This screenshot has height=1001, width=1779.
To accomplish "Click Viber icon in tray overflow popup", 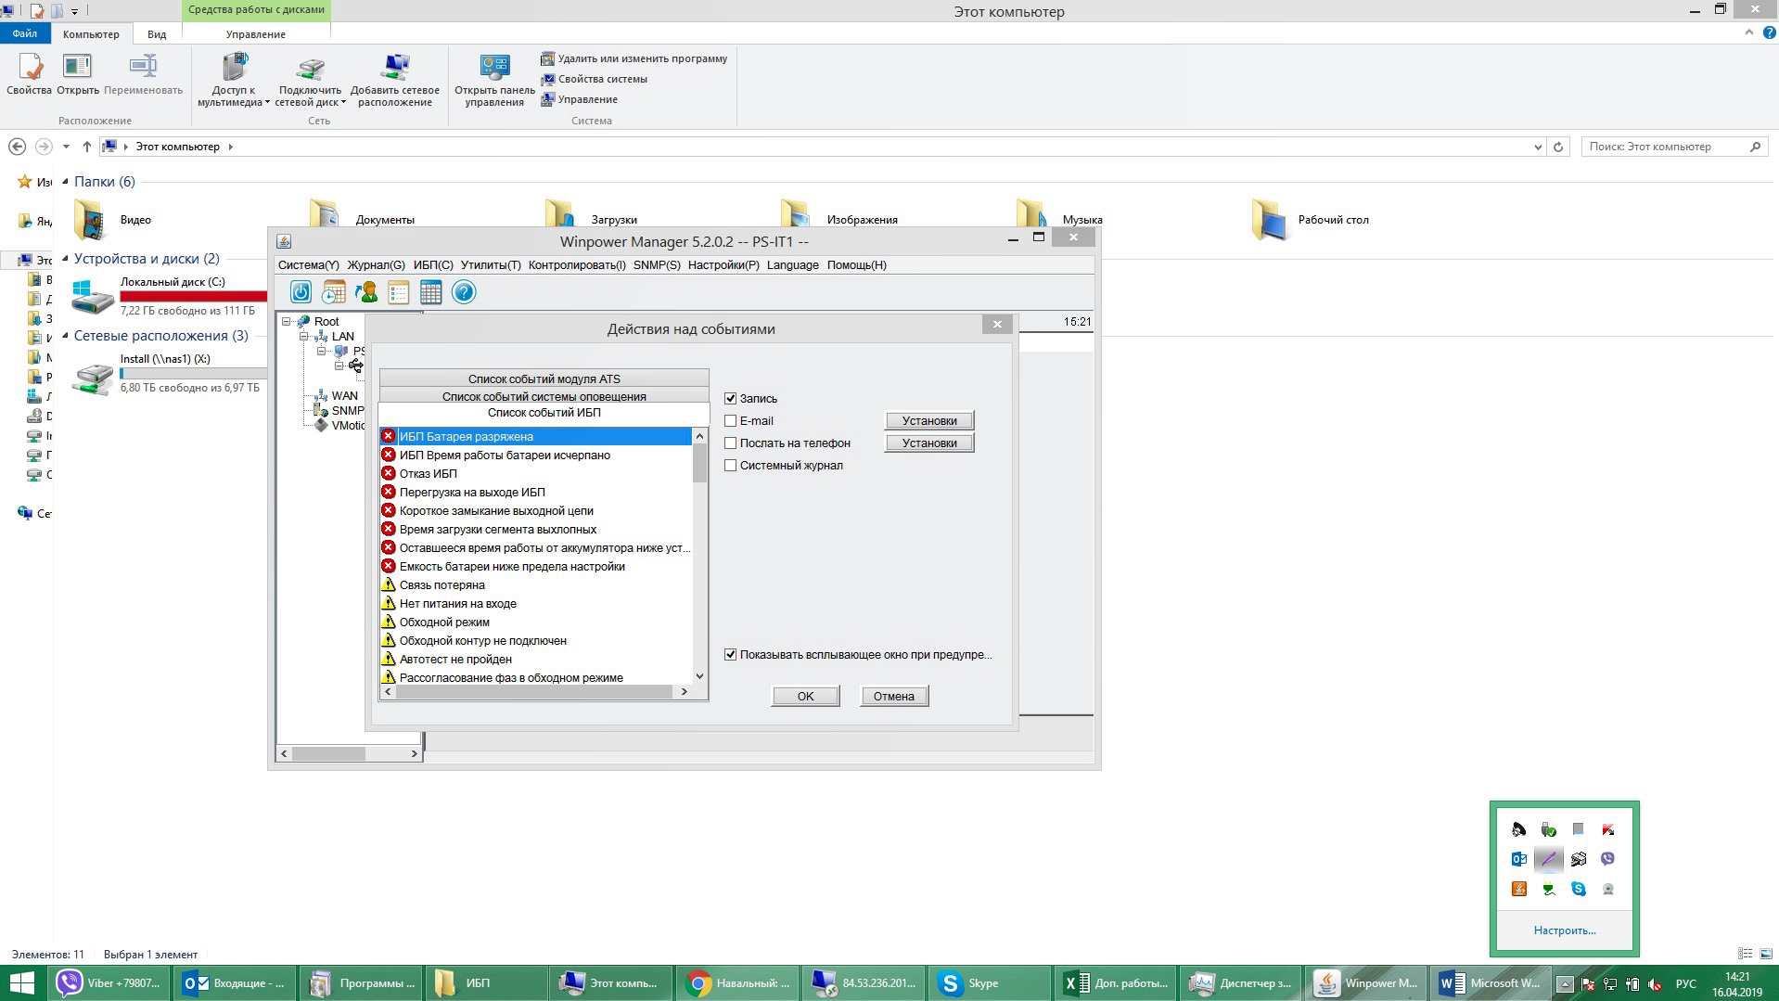I will click(1607, 859).
